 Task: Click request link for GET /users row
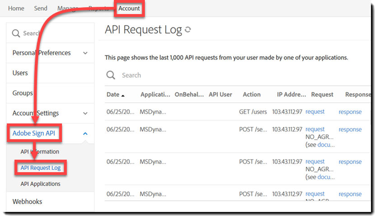[315, 112]
